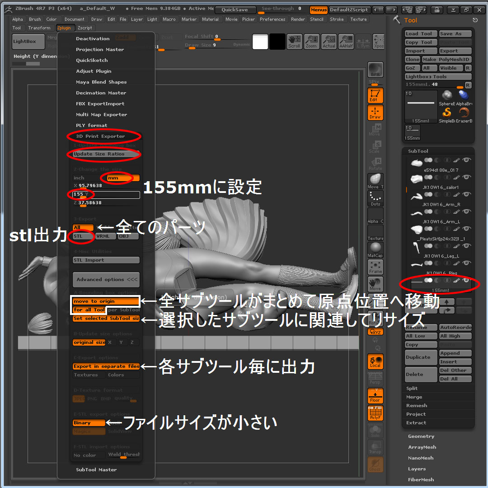Toggle the XYZ rotation icon
The height and width of the screenshot is (488, 488).
pyautogui.click(x=375, y=332)
